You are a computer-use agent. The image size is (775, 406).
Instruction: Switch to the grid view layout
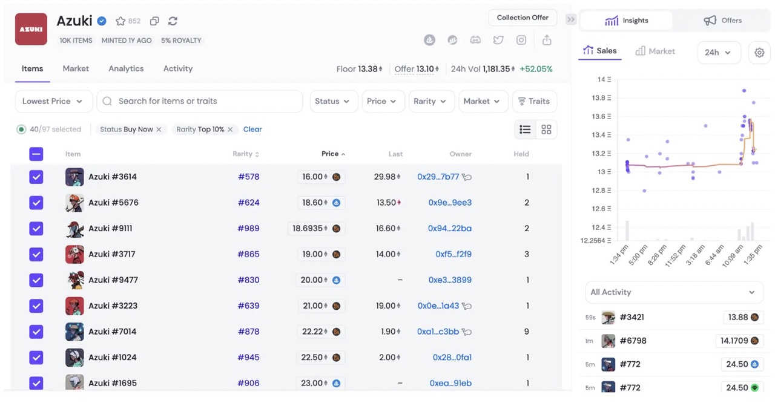coord(546,129)
